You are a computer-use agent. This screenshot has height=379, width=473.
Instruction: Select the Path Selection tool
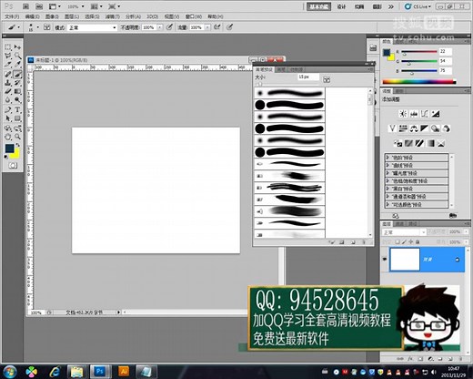point(8,118)
